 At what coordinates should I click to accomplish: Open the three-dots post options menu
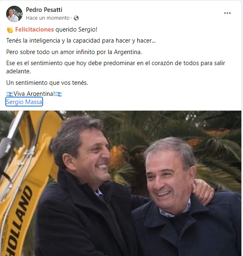[x=227, y=13]
